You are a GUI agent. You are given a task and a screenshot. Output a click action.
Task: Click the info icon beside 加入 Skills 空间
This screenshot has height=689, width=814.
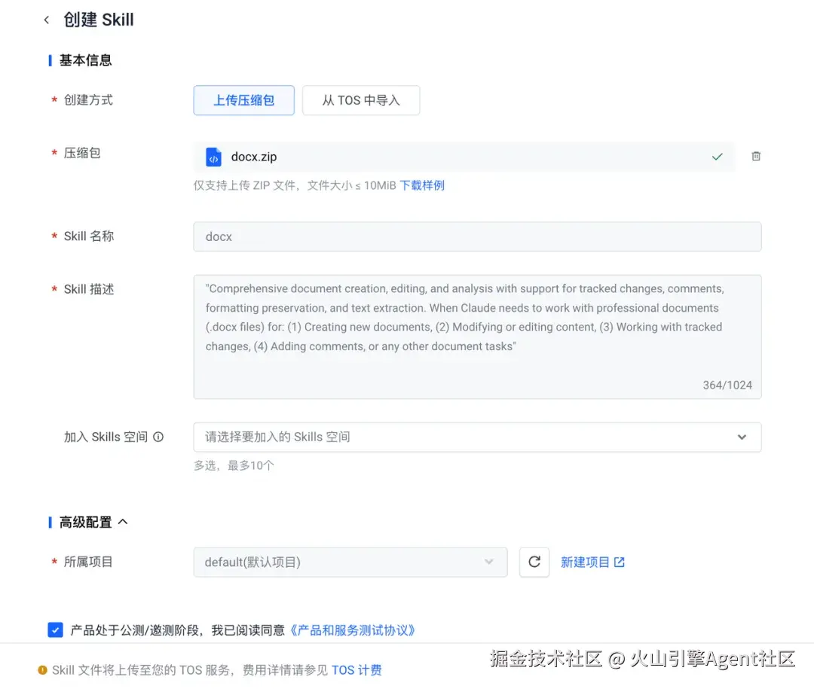click(x=158, y=436)
